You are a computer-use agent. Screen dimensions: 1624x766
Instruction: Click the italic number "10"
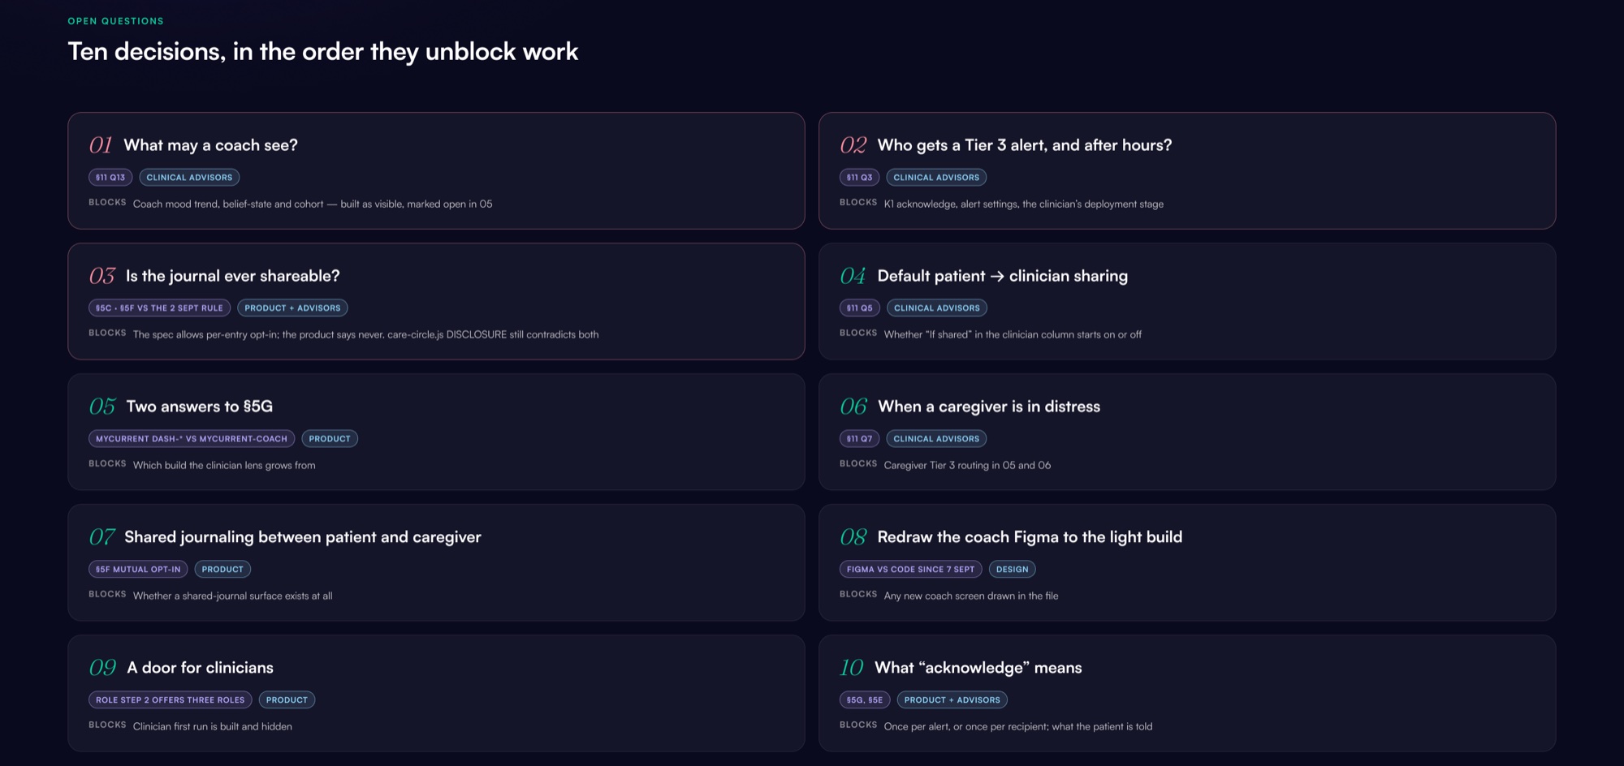click(851, 668)
